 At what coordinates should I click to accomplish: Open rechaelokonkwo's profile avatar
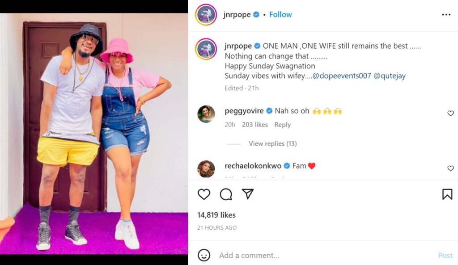pos(206,169)
